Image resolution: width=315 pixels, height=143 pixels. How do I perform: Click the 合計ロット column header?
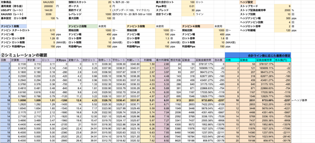[90, 60]
